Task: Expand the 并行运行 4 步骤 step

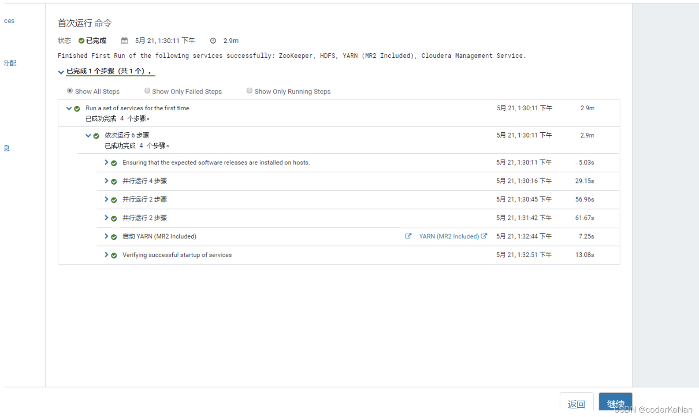Action: [106, 181]
